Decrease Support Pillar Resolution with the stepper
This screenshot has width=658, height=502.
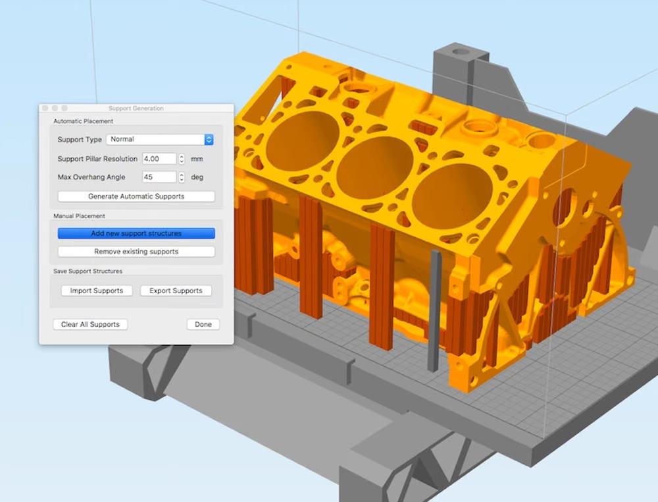click(181, 161)
